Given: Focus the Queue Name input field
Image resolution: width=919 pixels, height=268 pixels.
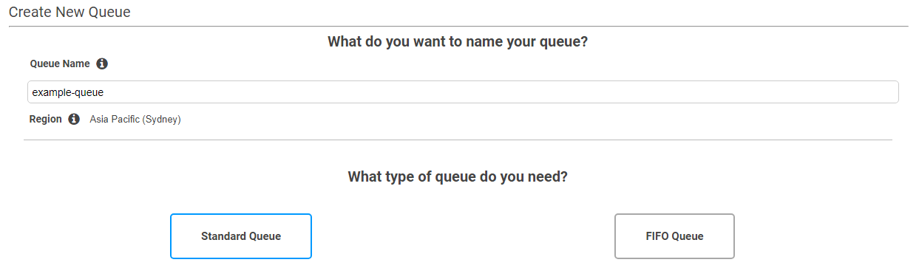Looking at the screenshot, I should 463,92.
